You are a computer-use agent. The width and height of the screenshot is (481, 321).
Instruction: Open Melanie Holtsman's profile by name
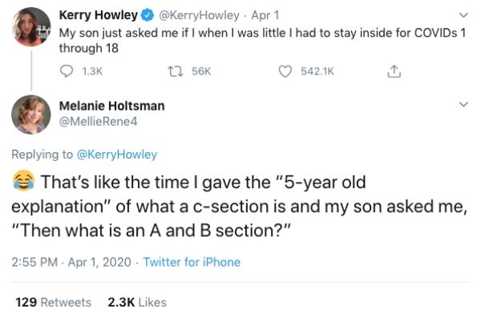(114, 105)
